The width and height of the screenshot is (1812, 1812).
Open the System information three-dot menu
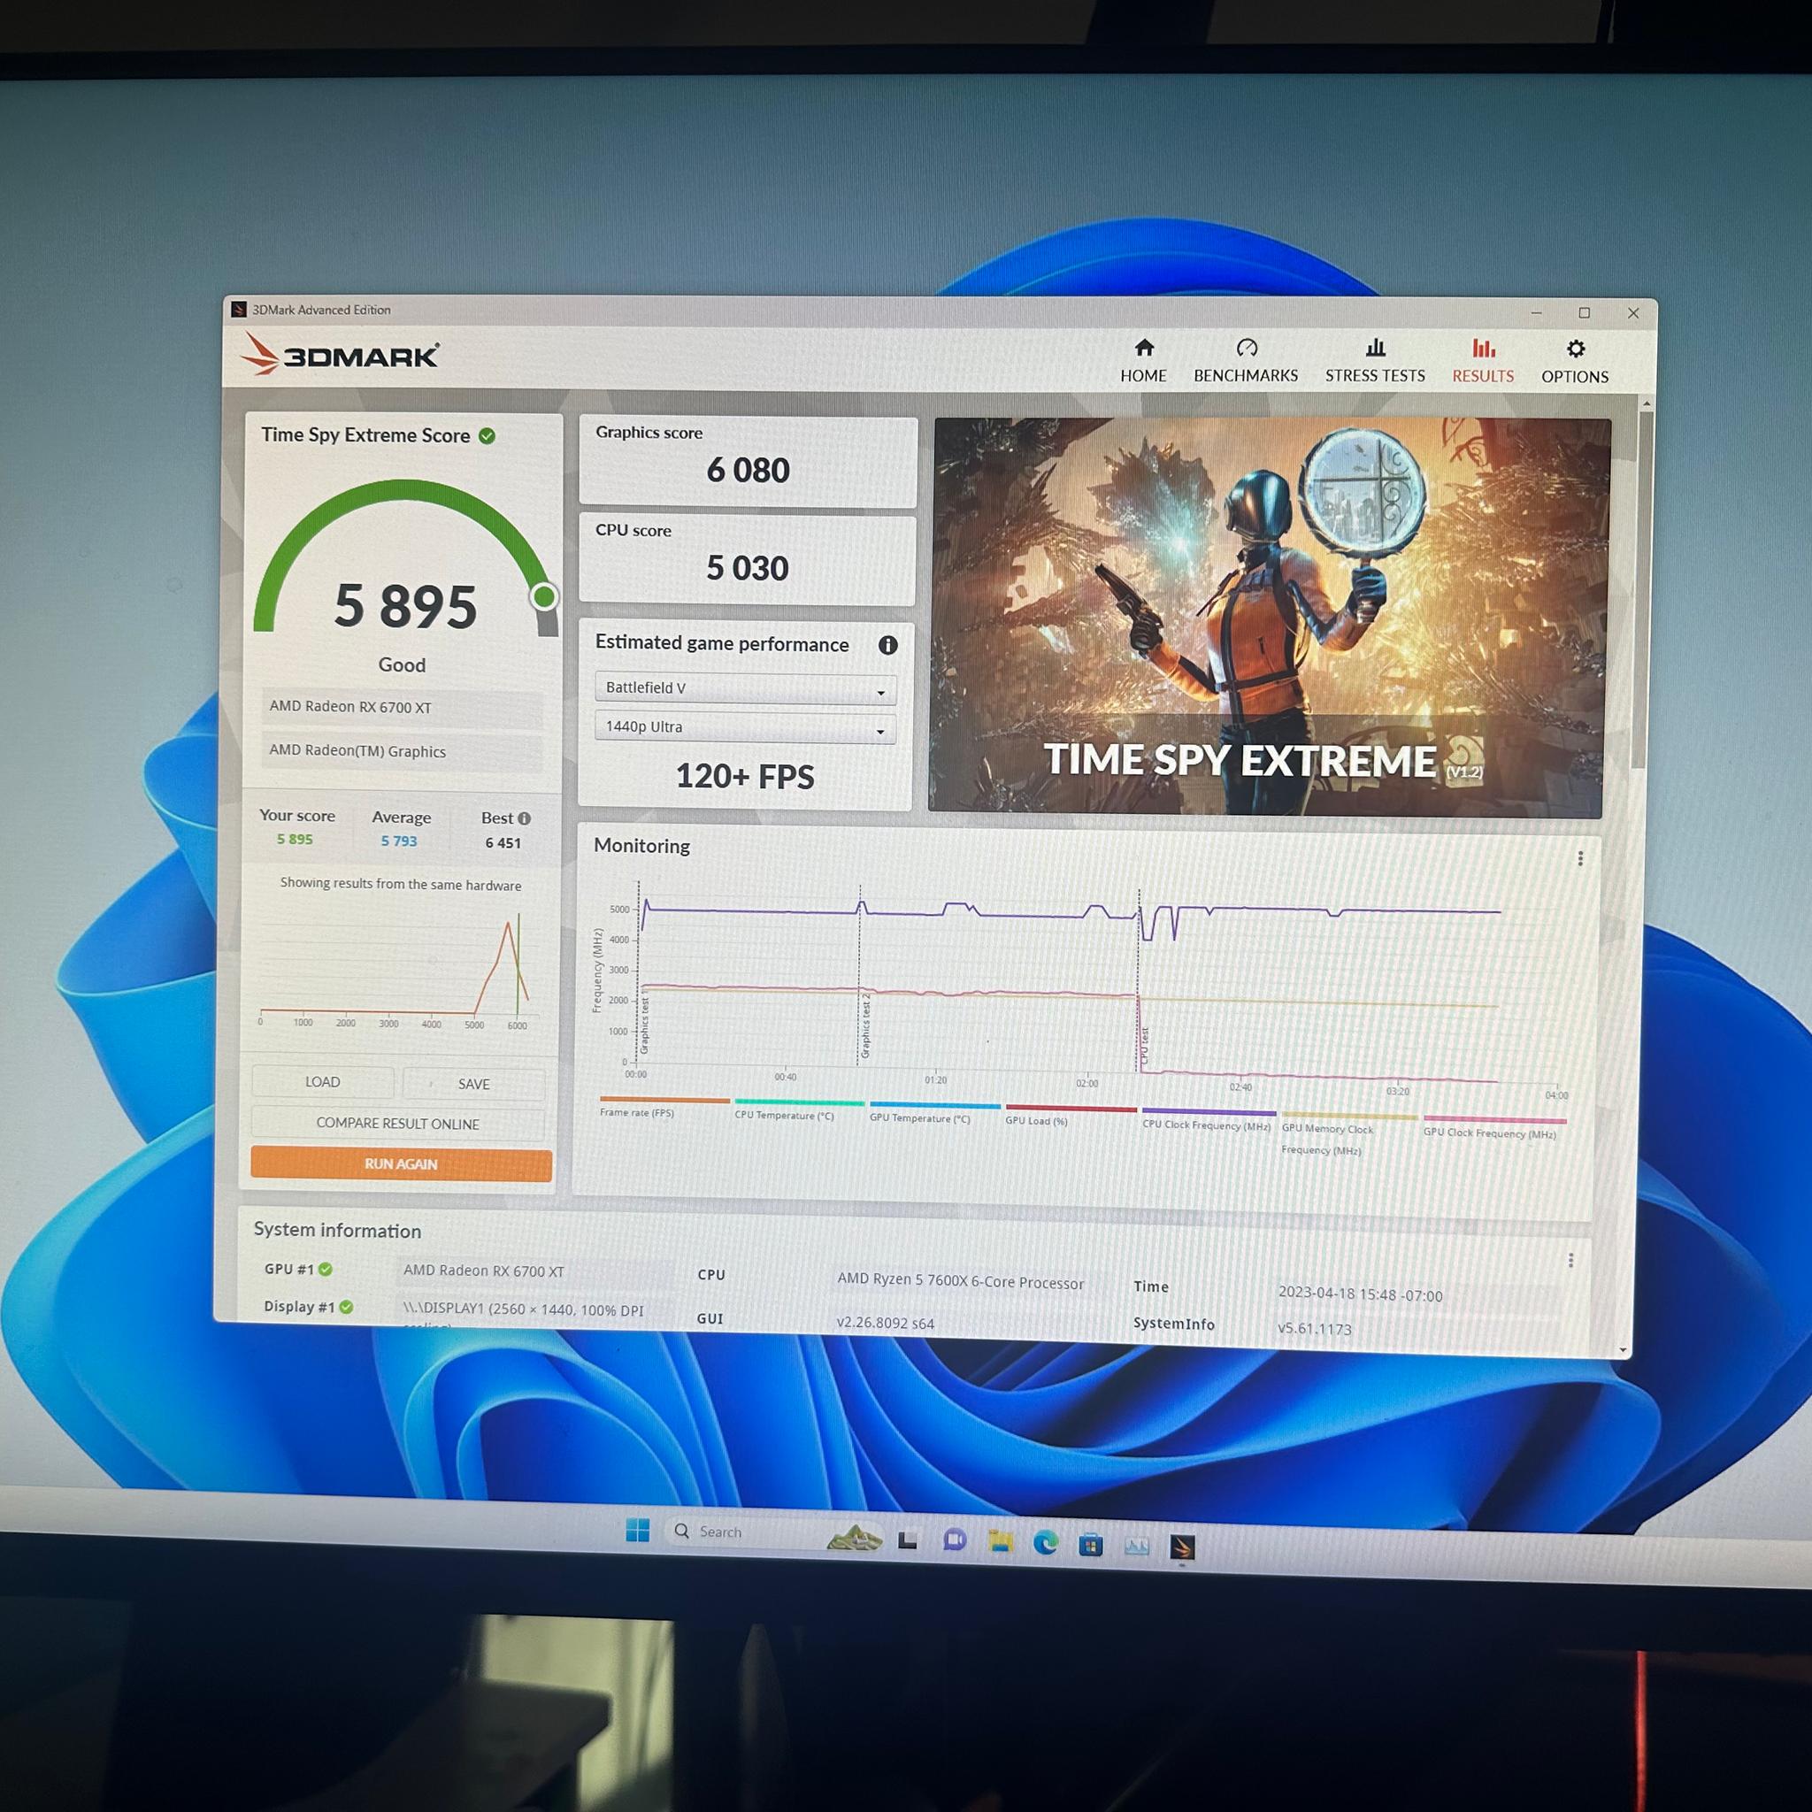click(x=1571, y=1261)
